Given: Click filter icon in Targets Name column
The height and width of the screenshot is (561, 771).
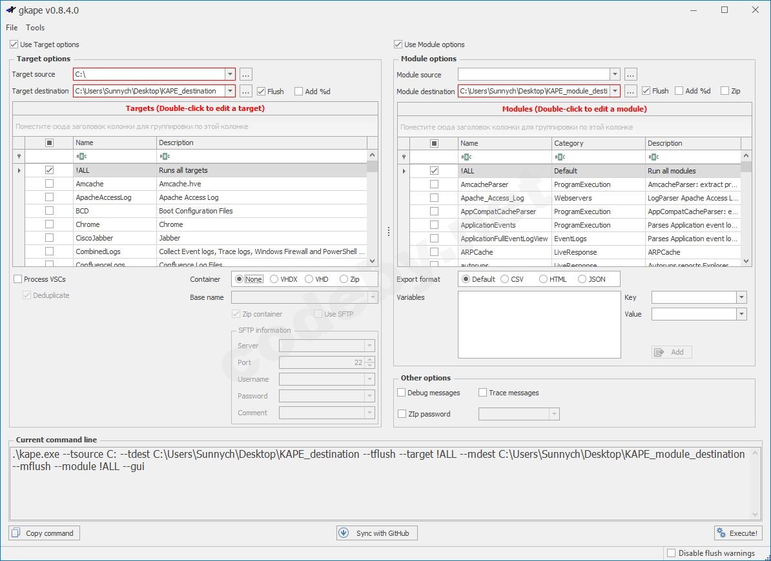Looking at the screenshot, I should (x=81, y=156).
